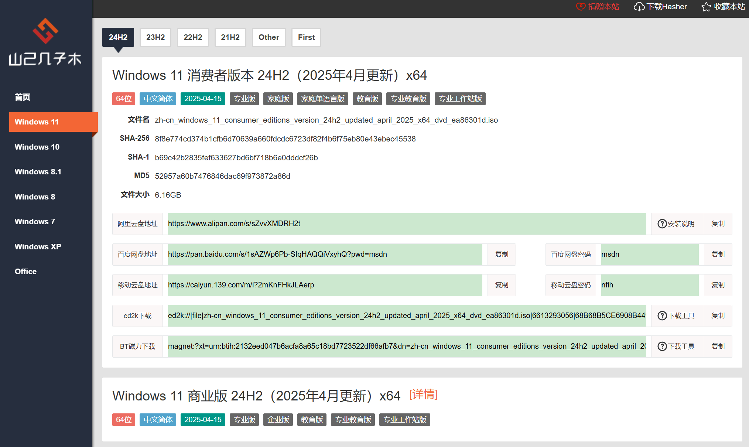749x447 pixels.
Task: Click the 家庭单语言版 tag
Action: coord(323,99)
